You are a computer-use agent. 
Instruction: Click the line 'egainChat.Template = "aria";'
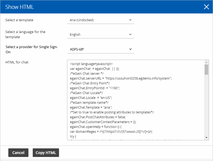tap(91, 108)
